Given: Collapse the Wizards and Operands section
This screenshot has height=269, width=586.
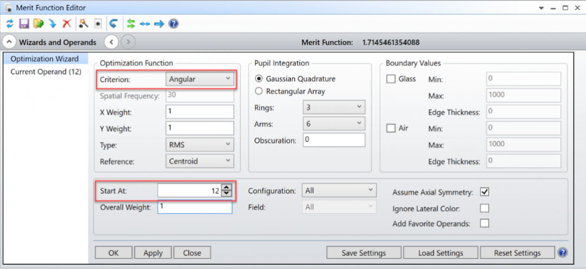Looking at the screenshot, I should (10, 42).
